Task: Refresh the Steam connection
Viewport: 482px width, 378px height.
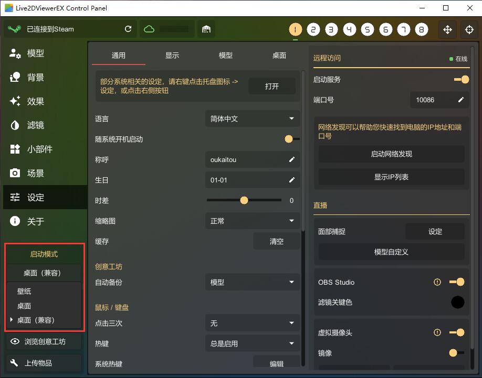Action: click(x=128, y=29)
